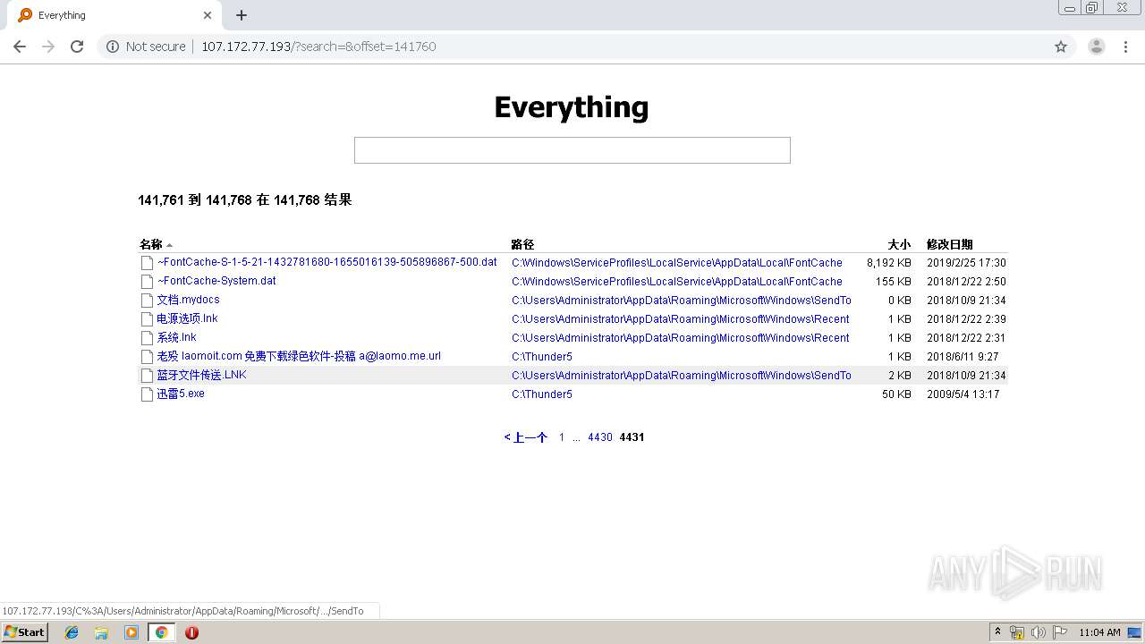Select the Everything browser tab

pyautogui.click(x=115, y=15)
